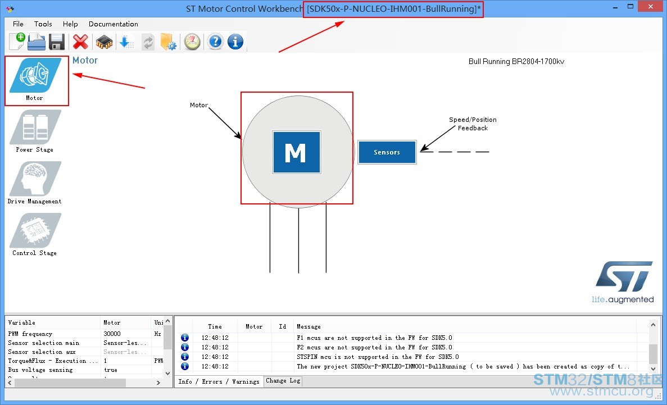Open the File menu
This screenshot has width=667, height=405.
(x=18, y=24)
